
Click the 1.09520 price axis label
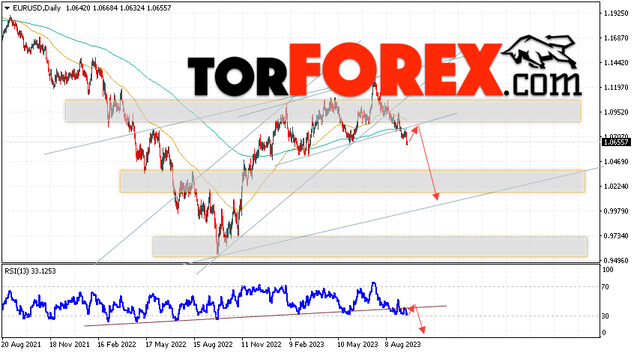coord(616,112)
